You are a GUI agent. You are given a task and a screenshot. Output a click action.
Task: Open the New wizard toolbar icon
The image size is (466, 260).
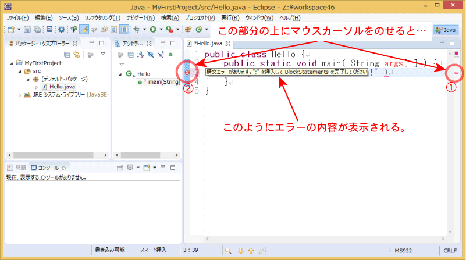point(11,30)
